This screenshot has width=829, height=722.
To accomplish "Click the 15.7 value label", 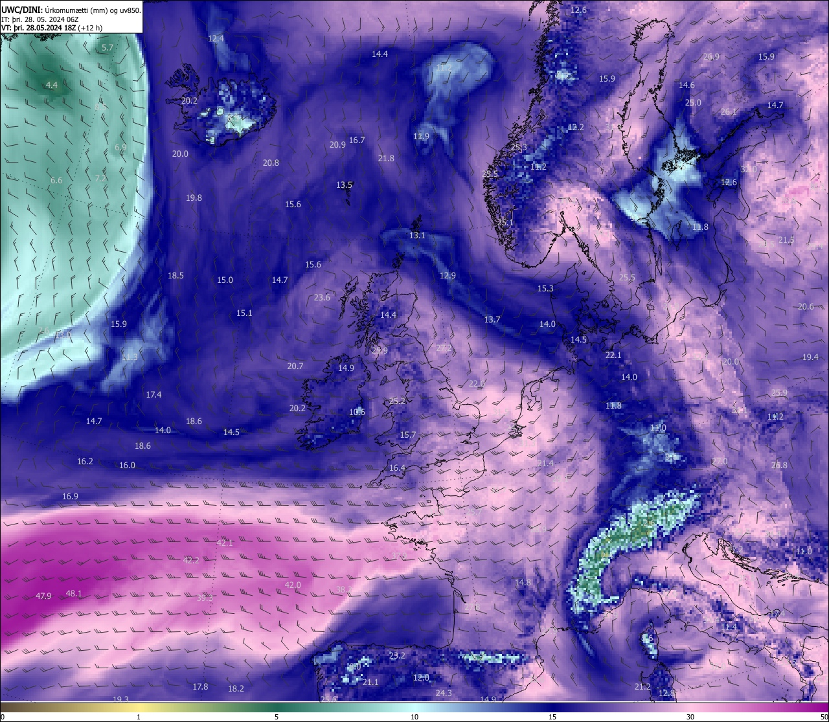I will point(407,434).
